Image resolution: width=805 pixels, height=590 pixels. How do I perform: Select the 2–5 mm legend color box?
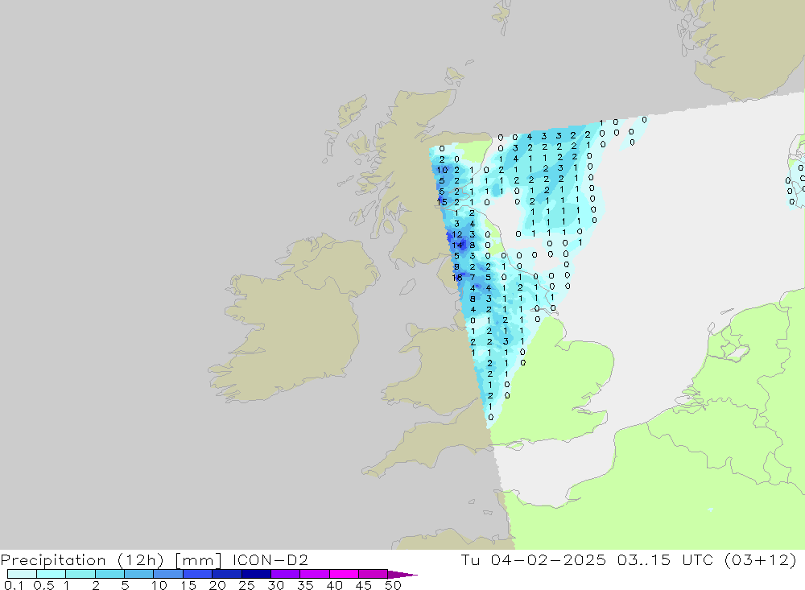(x=109, y=574)
